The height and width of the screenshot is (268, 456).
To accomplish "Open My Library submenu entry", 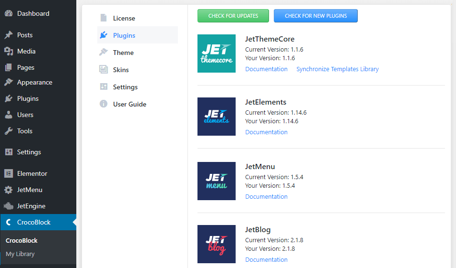I will (20, 254).
